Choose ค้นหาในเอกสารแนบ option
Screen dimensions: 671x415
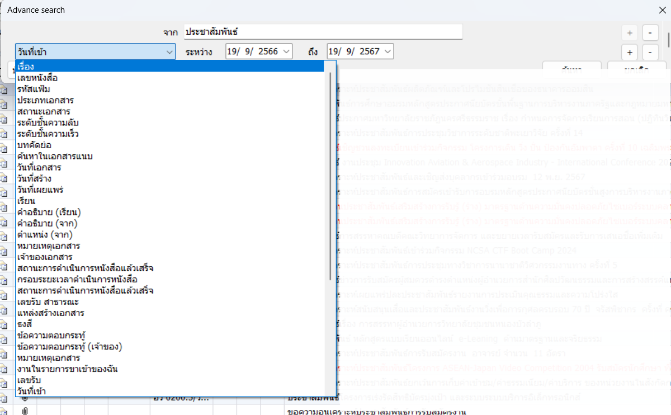click(170, 156)
